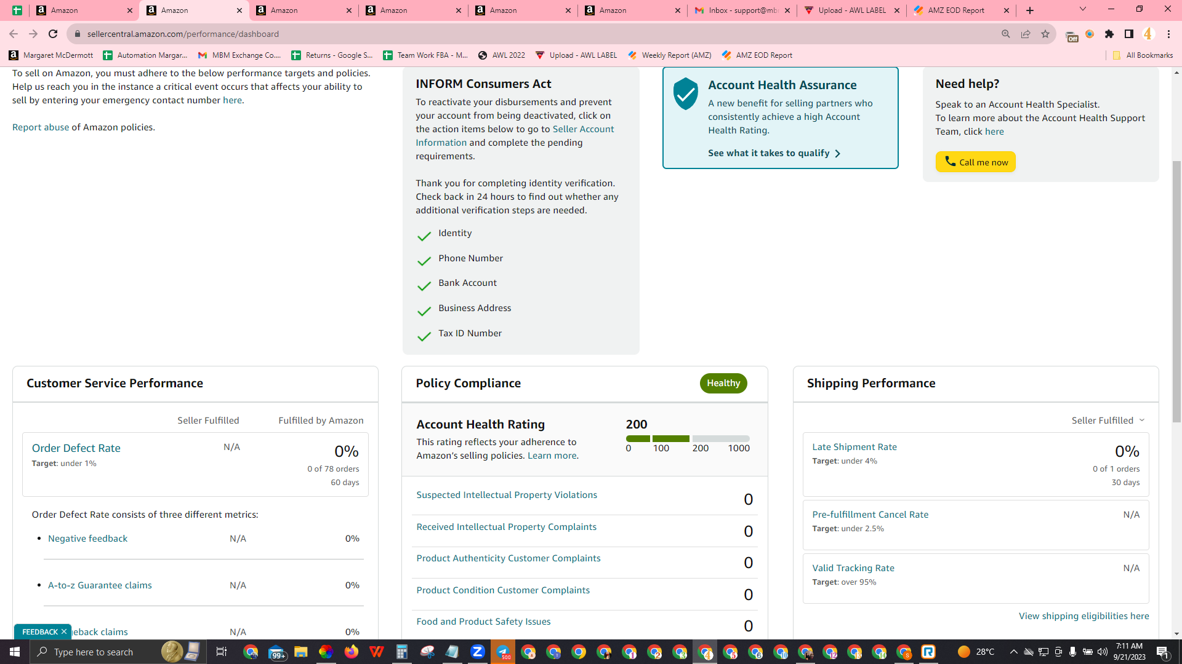Open the Margaret McDermott bookmark

tap(51, 55)
